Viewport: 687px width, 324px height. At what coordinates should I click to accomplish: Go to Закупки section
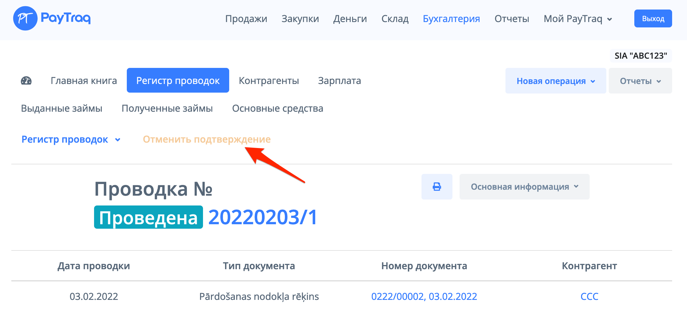(x=300, y=19)
